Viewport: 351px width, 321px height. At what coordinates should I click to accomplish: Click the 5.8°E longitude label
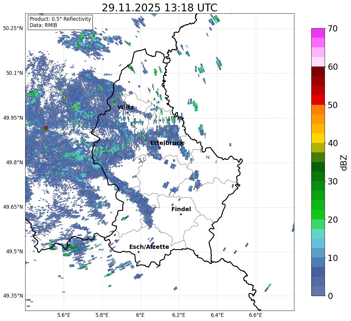pos(102,315)
